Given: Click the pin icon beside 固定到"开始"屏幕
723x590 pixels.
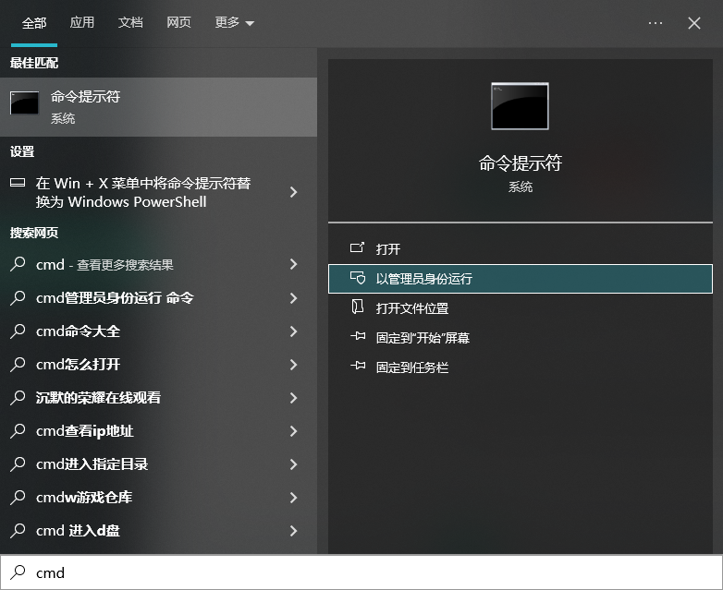Looking at the screenshot, I should click(x=358, y=338).
